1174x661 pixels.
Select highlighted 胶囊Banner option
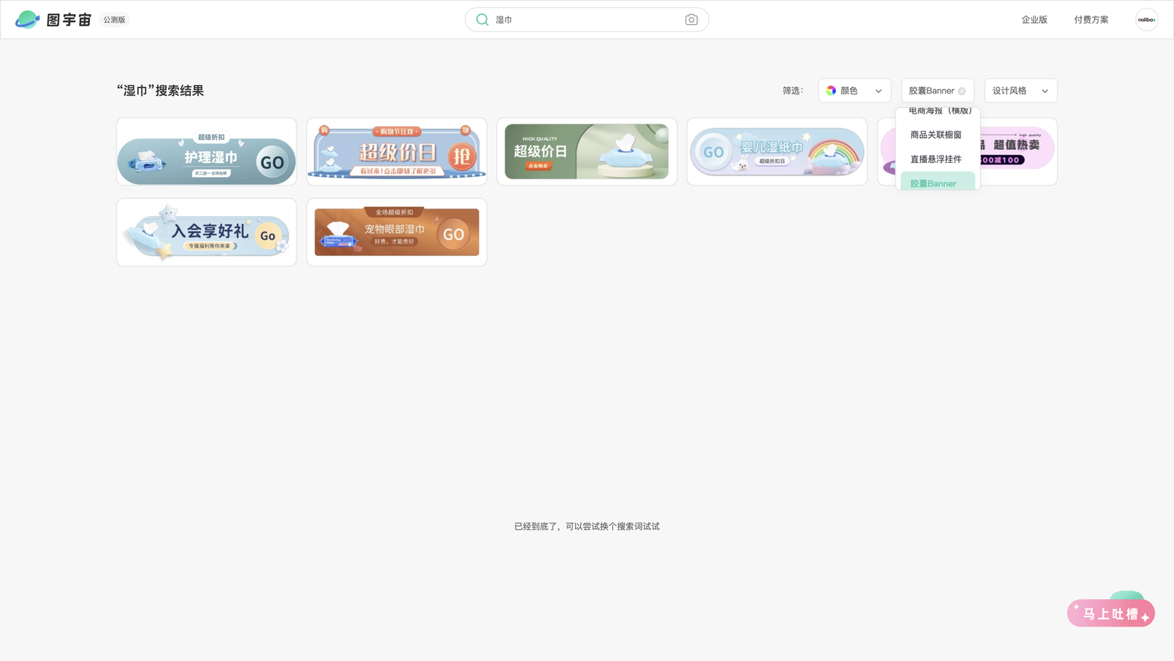[x=938, y=182]
